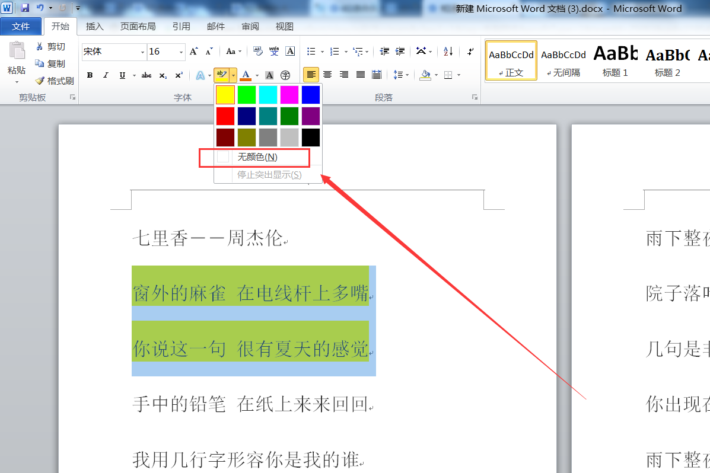Viewport: 710px width, 473px height.
Task: Expand the underline style dropdown arrow
Action: 134,75
